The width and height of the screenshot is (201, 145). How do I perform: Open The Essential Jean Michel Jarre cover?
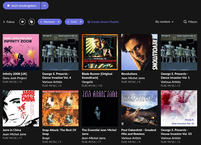pos(100,108)
